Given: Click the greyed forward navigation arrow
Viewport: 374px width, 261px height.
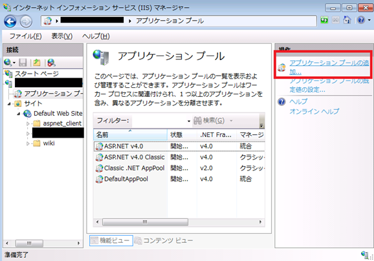Looking at the screenshot, I should coord(26,22).
